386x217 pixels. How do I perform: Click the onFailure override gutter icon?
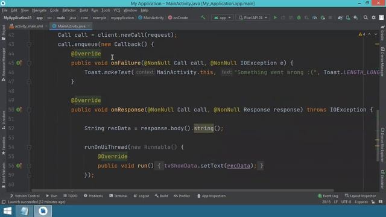tap(19, 63)
